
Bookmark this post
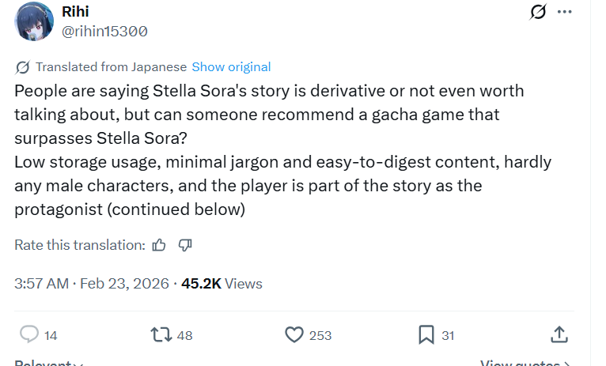[426, 334]
